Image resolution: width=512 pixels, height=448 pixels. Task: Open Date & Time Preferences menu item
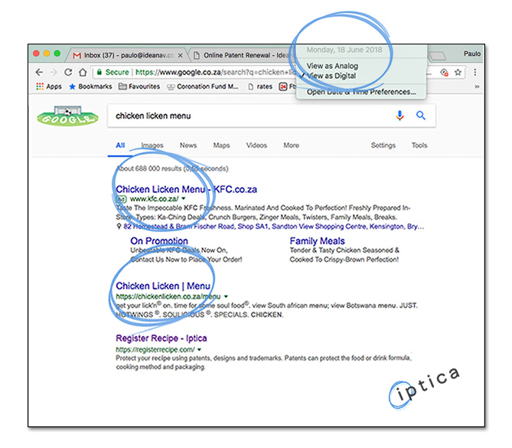coord(361,92)
